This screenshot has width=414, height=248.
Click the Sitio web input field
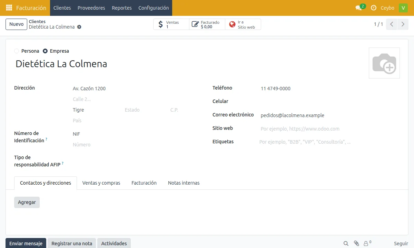point(329,129)
